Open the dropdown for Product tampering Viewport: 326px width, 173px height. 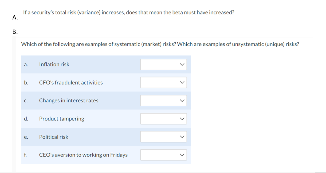163,119
